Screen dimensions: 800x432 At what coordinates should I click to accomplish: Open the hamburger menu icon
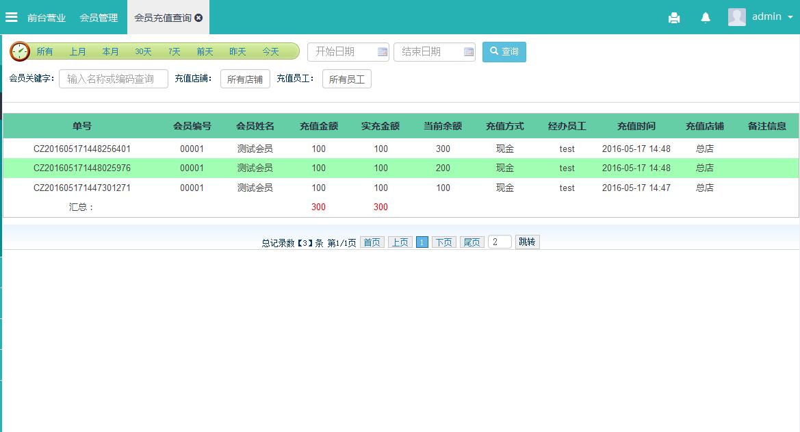(x=12, y=17)
